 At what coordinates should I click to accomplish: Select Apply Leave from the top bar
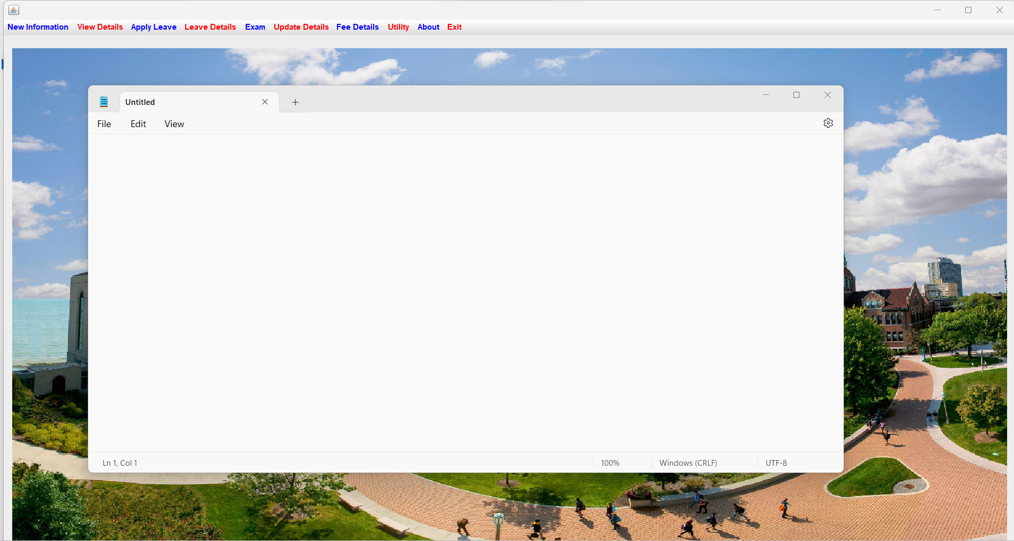[x=153, y=26]
